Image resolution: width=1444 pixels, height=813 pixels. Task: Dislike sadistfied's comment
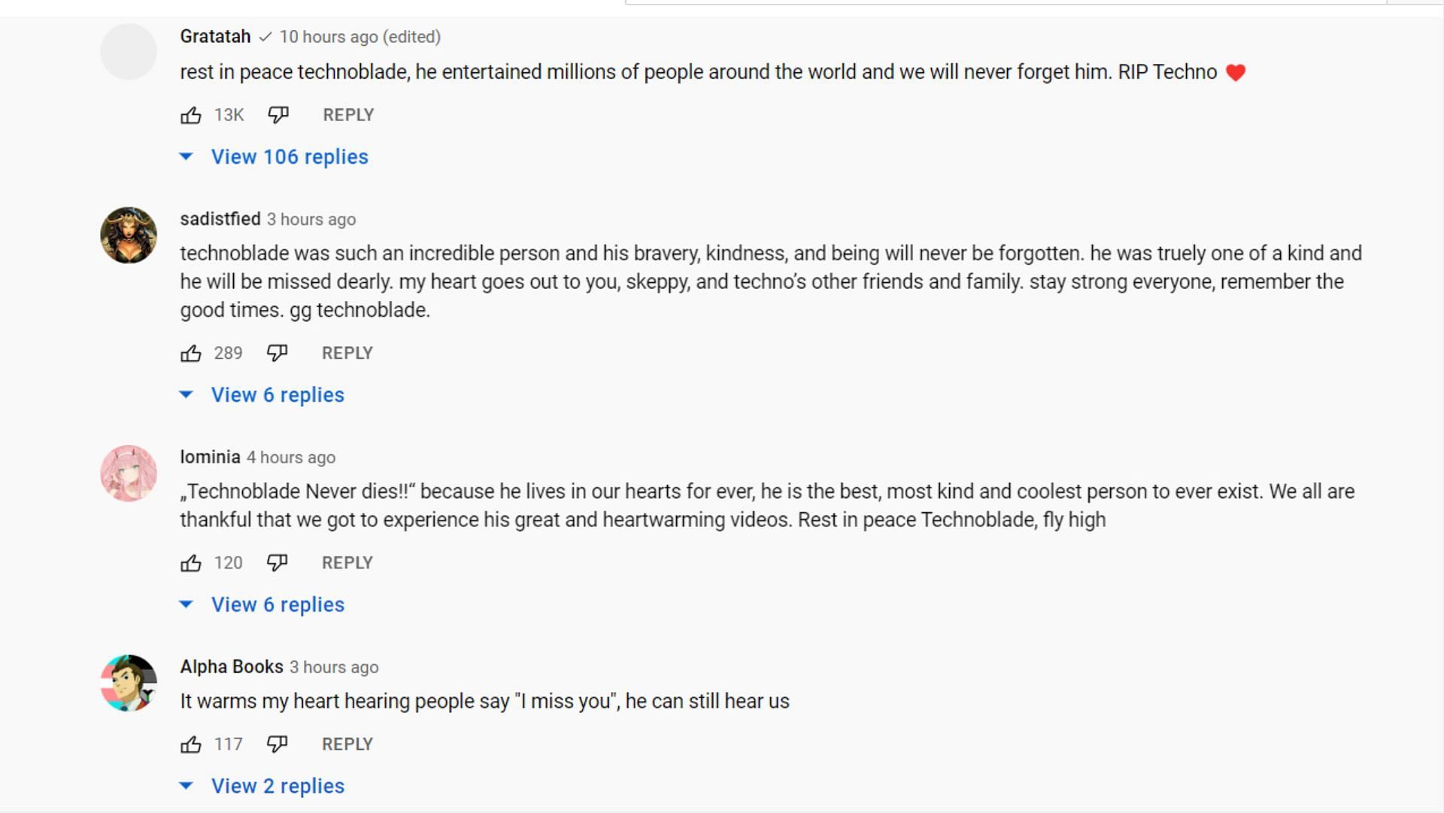coord(277,353)
